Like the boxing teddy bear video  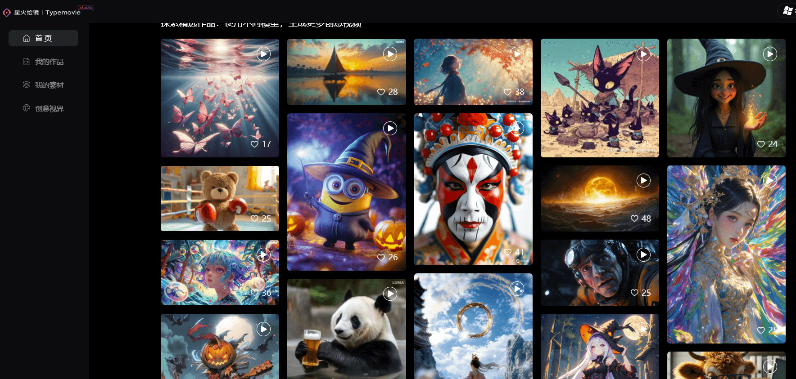[x=254, y=218]
